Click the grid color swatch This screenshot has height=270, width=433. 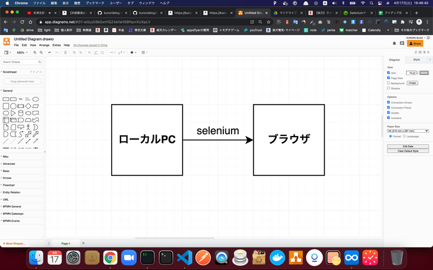click(424, 73)
